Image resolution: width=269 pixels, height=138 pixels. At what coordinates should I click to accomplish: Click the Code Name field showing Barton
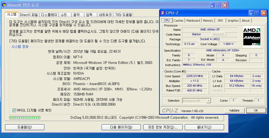[x=197, y=34]
